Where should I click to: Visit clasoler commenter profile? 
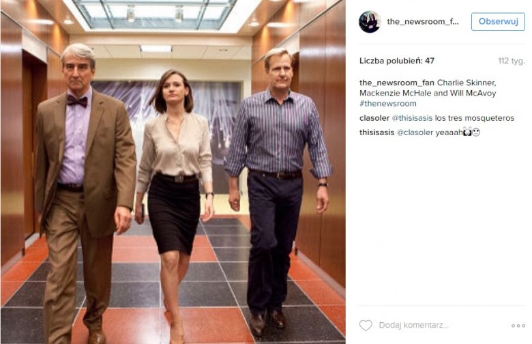[374, 118]
